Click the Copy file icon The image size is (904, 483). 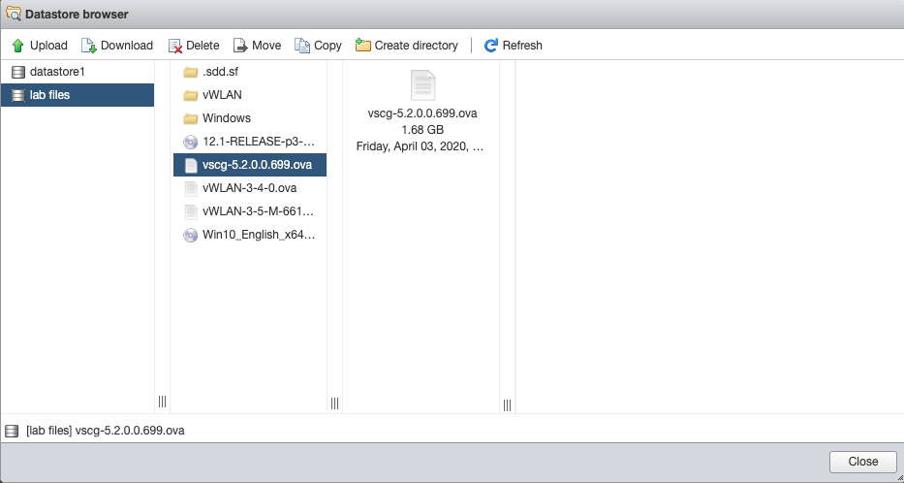click(x=302, y=46)
